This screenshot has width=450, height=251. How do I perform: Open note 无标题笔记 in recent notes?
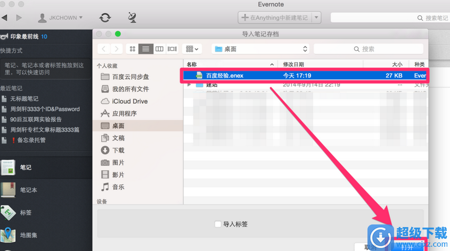pos(24,99)
